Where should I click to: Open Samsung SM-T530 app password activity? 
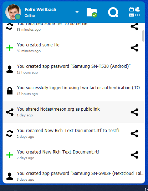[73, 69]
